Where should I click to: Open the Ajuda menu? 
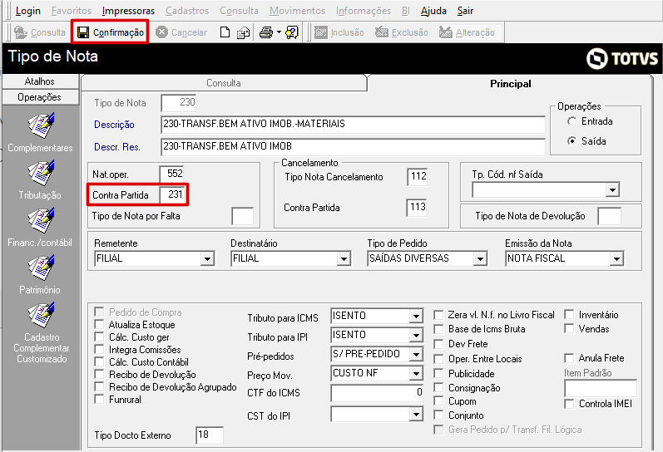pyautogui.click(x=434, y=11)
